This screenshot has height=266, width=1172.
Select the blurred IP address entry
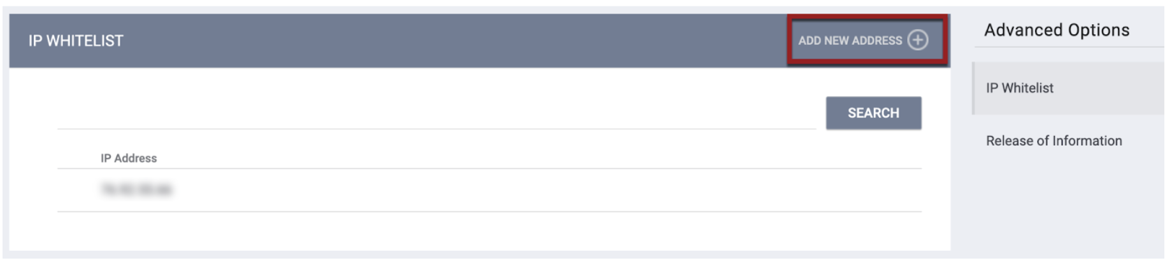tap(136, 190)
